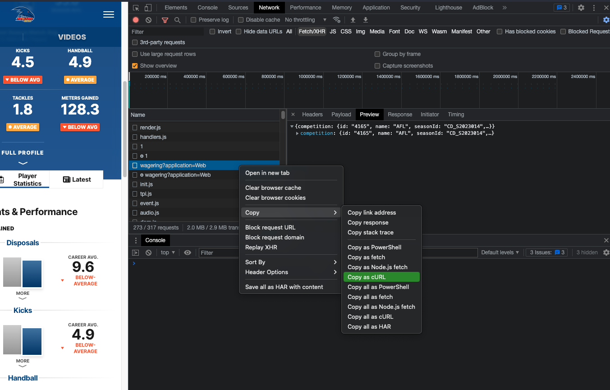The image size is (610, 390).
Task: Expand the FULL PROFILE chevron
Action: pyautogui.click(x=23, y=163)
